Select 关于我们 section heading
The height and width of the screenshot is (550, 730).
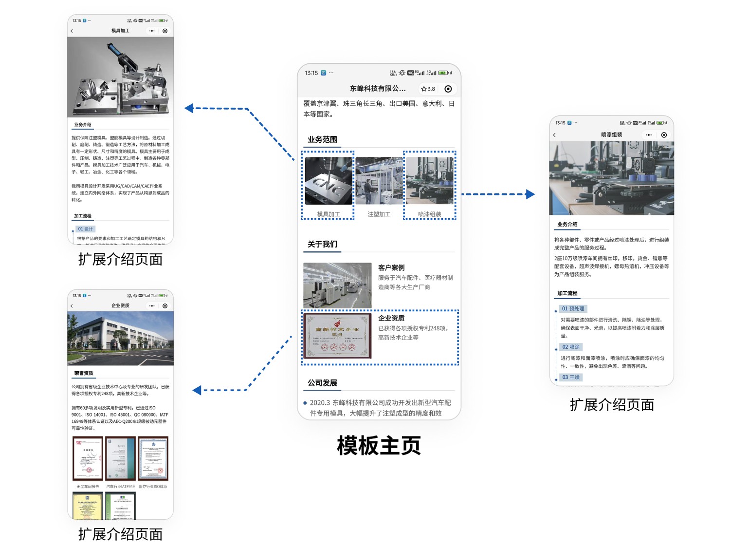(322, 244)
